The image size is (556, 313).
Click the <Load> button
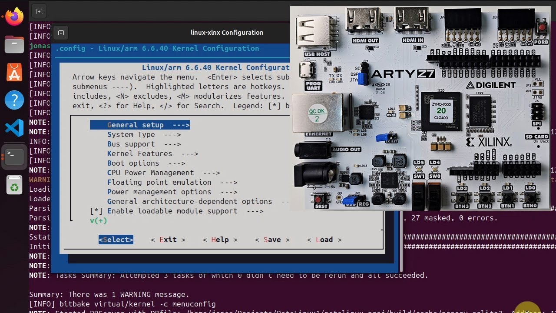tap(324, 240)
